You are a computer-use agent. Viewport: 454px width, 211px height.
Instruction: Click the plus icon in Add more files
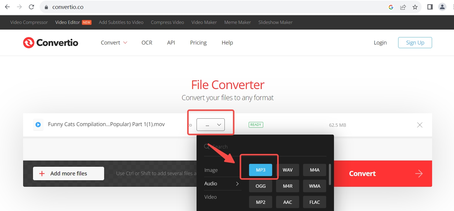tap(42, 174)
